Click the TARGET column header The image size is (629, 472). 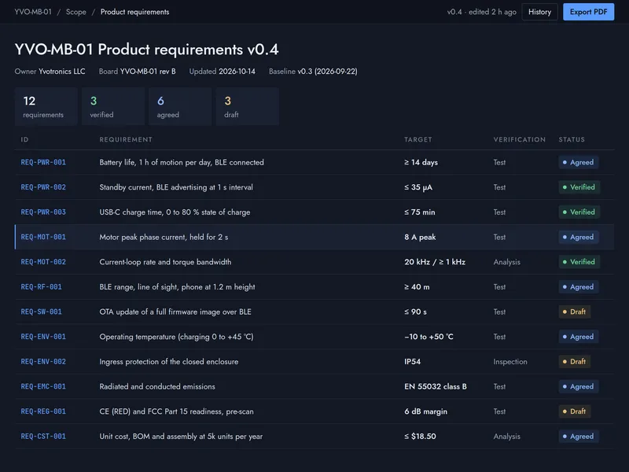418,140
